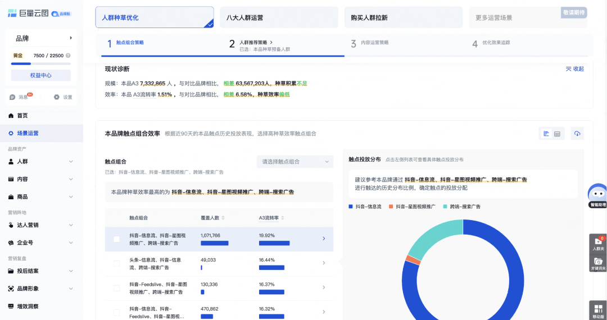This screenshot has width=607, height=320.
Task: Check the 头条-信息流 row checkbox
Action: (x=116, y=263)
